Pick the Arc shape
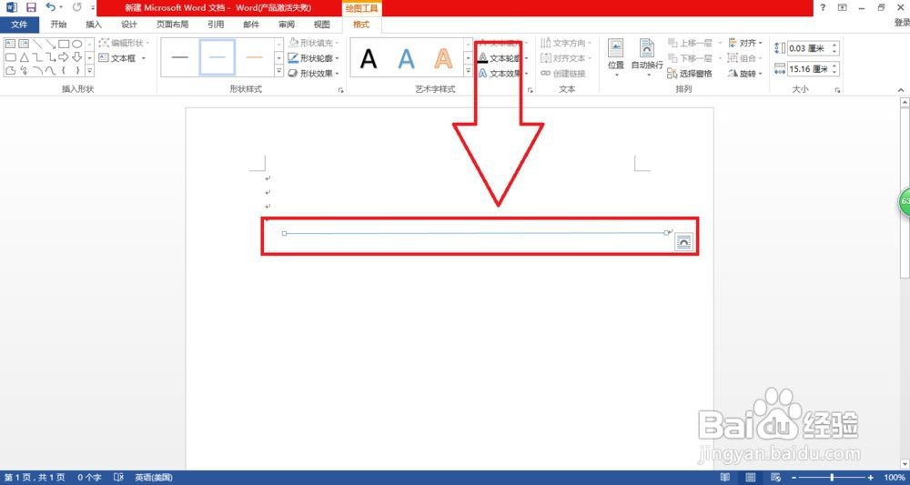 point(37,71)
